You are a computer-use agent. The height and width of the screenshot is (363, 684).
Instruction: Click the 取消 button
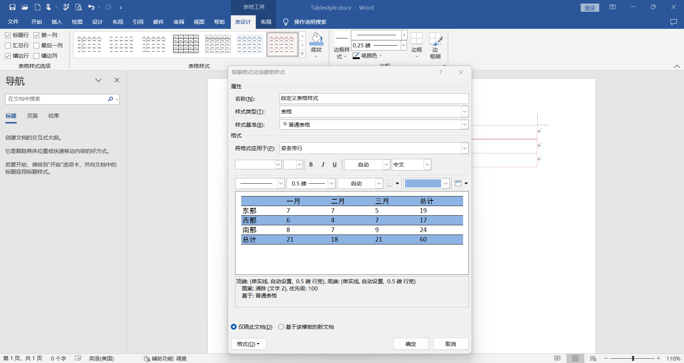(x=450, y=344)
